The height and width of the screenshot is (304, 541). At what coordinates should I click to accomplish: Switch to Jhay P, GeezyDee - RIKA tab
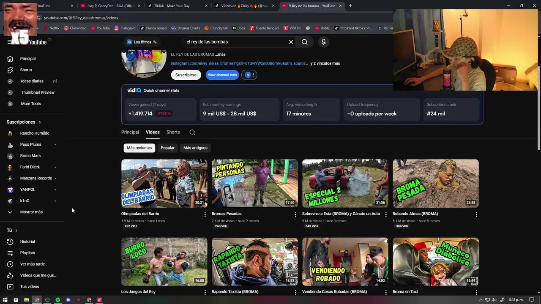pos(110,6)
